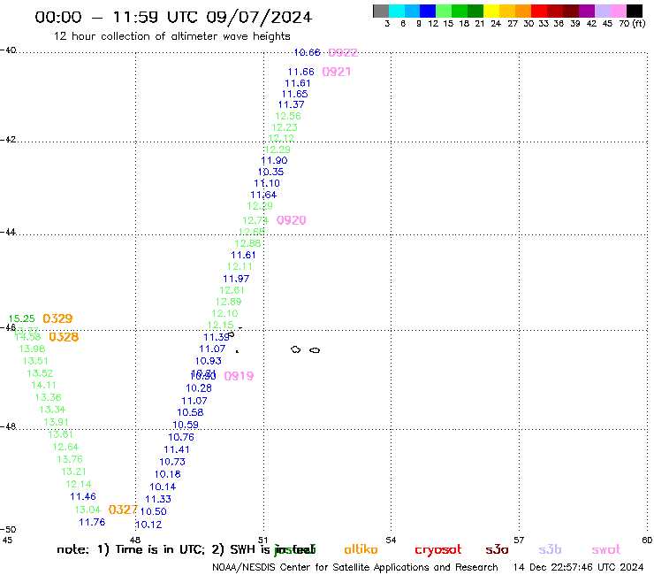The width and height of the screenshot is (654, 575).
Task: Click the wave height value 10.76
Action: 181,437
